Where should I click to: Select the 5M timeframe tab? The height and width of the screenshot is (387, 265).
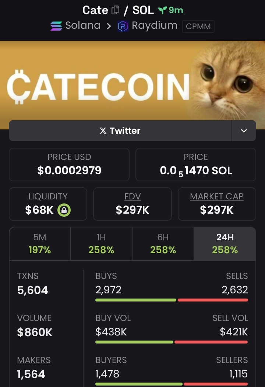click(x=40, y=244)
